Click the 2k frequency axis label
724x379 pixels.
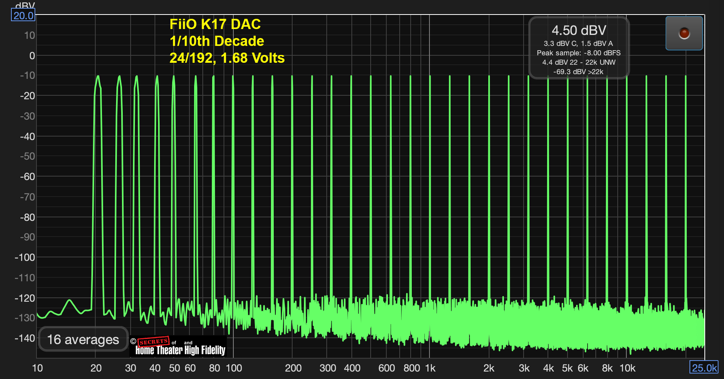(x=489, y=368)
